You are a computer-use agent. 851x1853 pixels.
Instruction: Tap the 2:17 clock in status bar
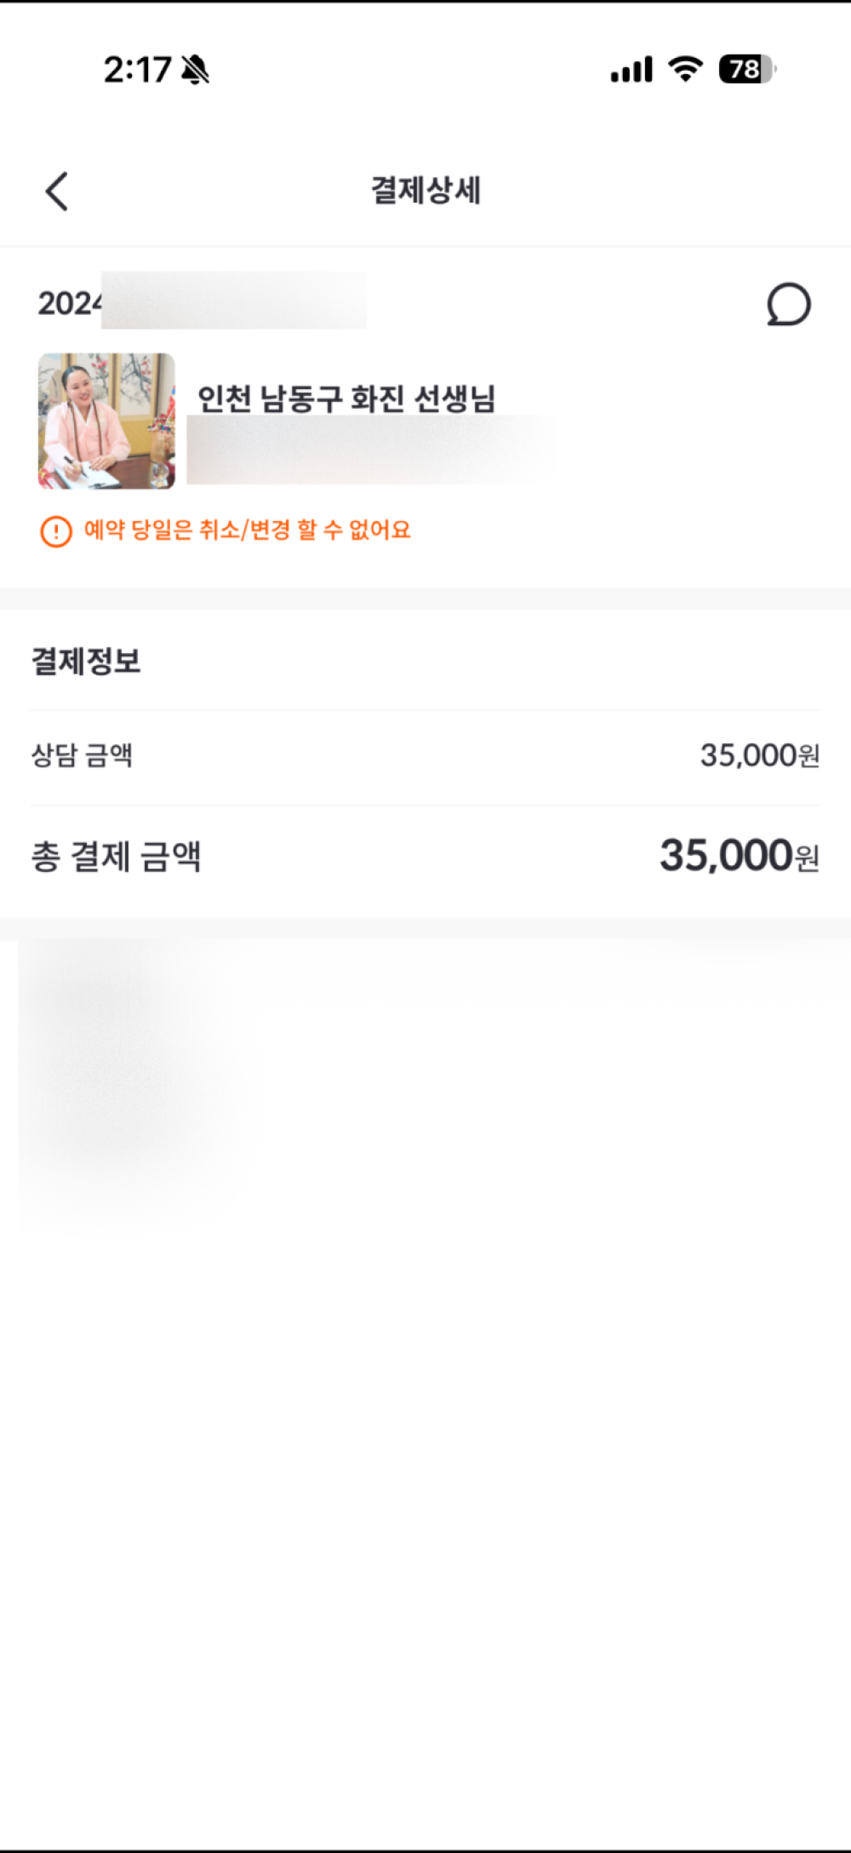coord(137,70)
